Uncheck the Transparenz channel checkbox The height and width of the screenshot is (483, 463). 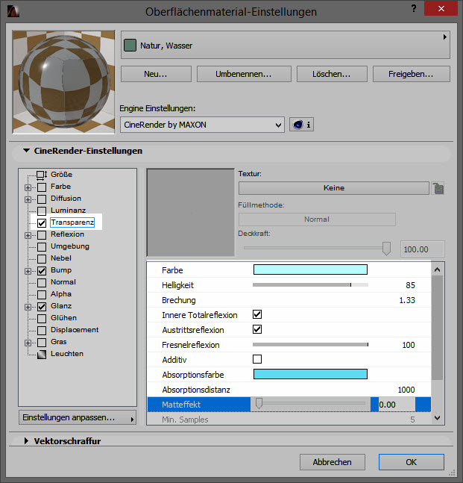pos(42,222)
